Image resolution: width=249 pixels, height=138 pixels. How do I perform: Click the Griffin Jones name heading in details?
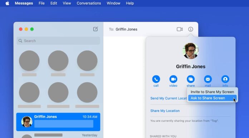click(191, 66)
